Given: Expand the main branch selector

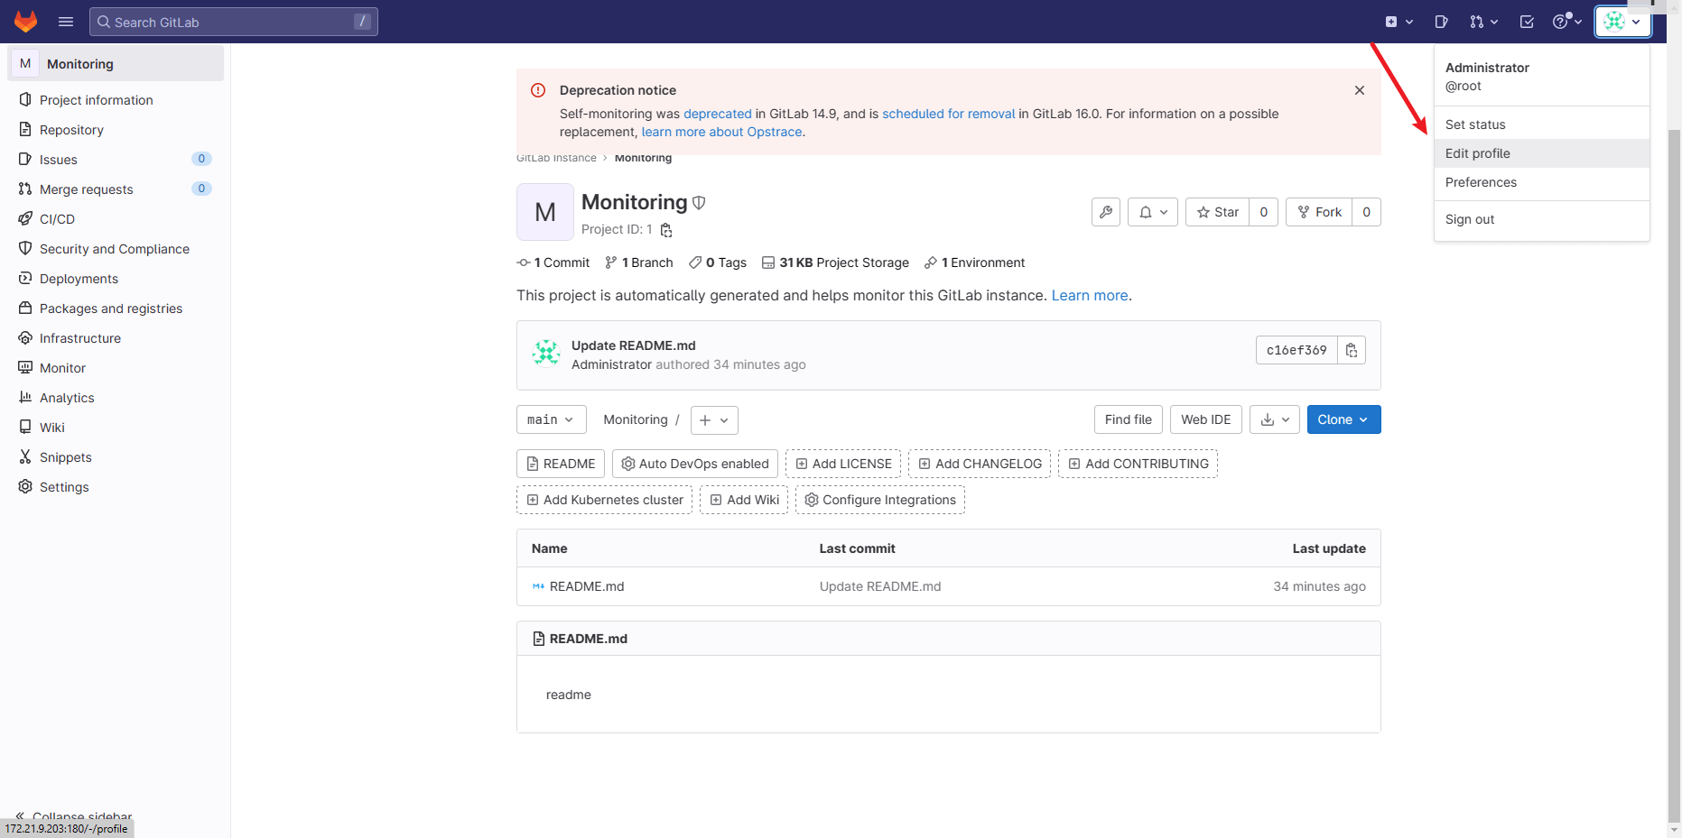Looking at the screenshot, I should tap(551, 419).
